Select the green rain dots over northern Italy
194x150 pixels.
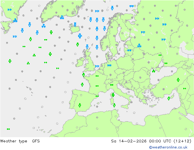coord(112,85)
